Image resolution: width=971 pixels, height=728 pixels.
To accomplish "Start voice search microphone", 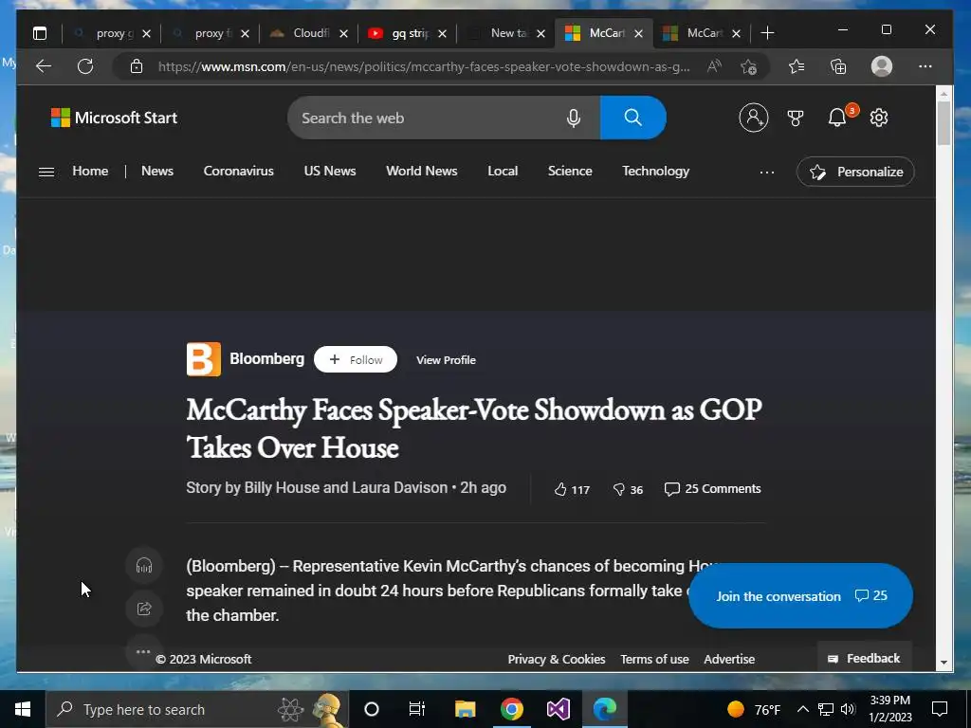I will coord(574,118).
